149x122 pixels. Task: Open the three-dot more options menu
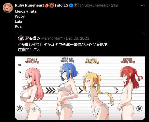143,6
